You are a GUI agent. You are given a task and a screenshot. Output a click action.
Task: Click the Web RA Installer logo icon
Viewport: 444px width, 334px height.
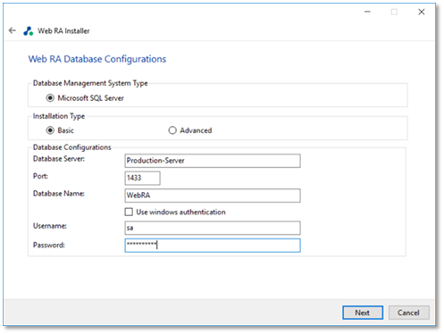29,30
